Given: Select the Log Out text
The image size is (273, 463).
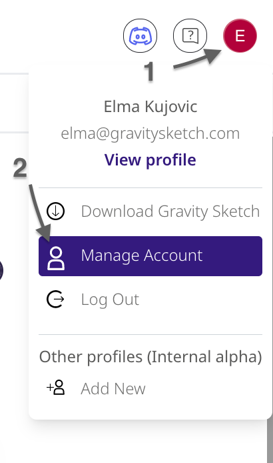Looking at the screenshot, I should (x=110, y=300).
